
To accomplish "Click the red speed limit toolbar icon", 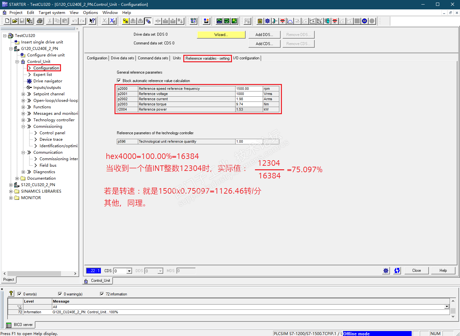I will click(x=283, y=21).
